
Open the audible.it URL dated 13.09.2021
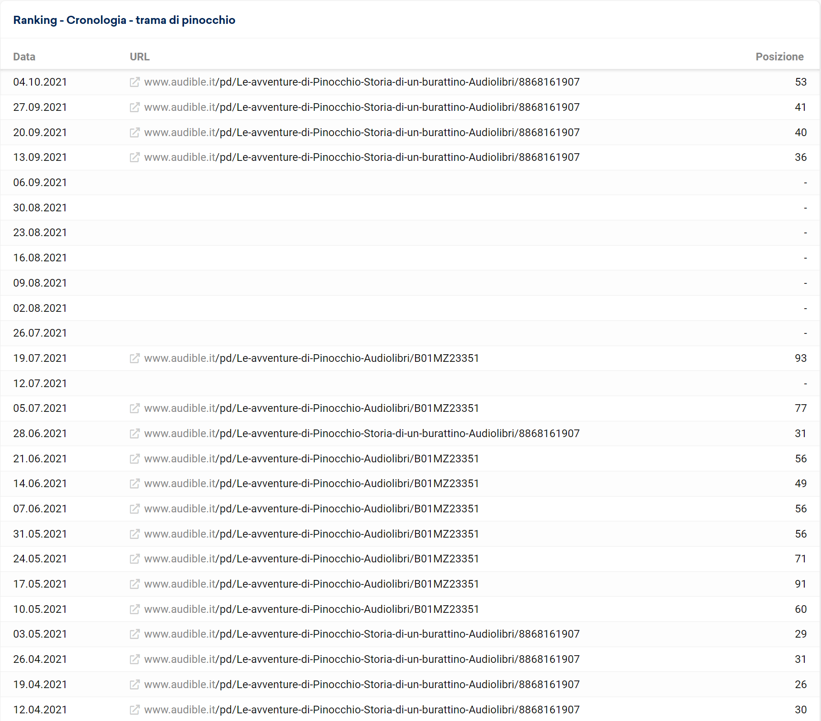tap(362, 157)
